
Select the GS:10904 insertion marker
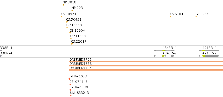[70, 33]
